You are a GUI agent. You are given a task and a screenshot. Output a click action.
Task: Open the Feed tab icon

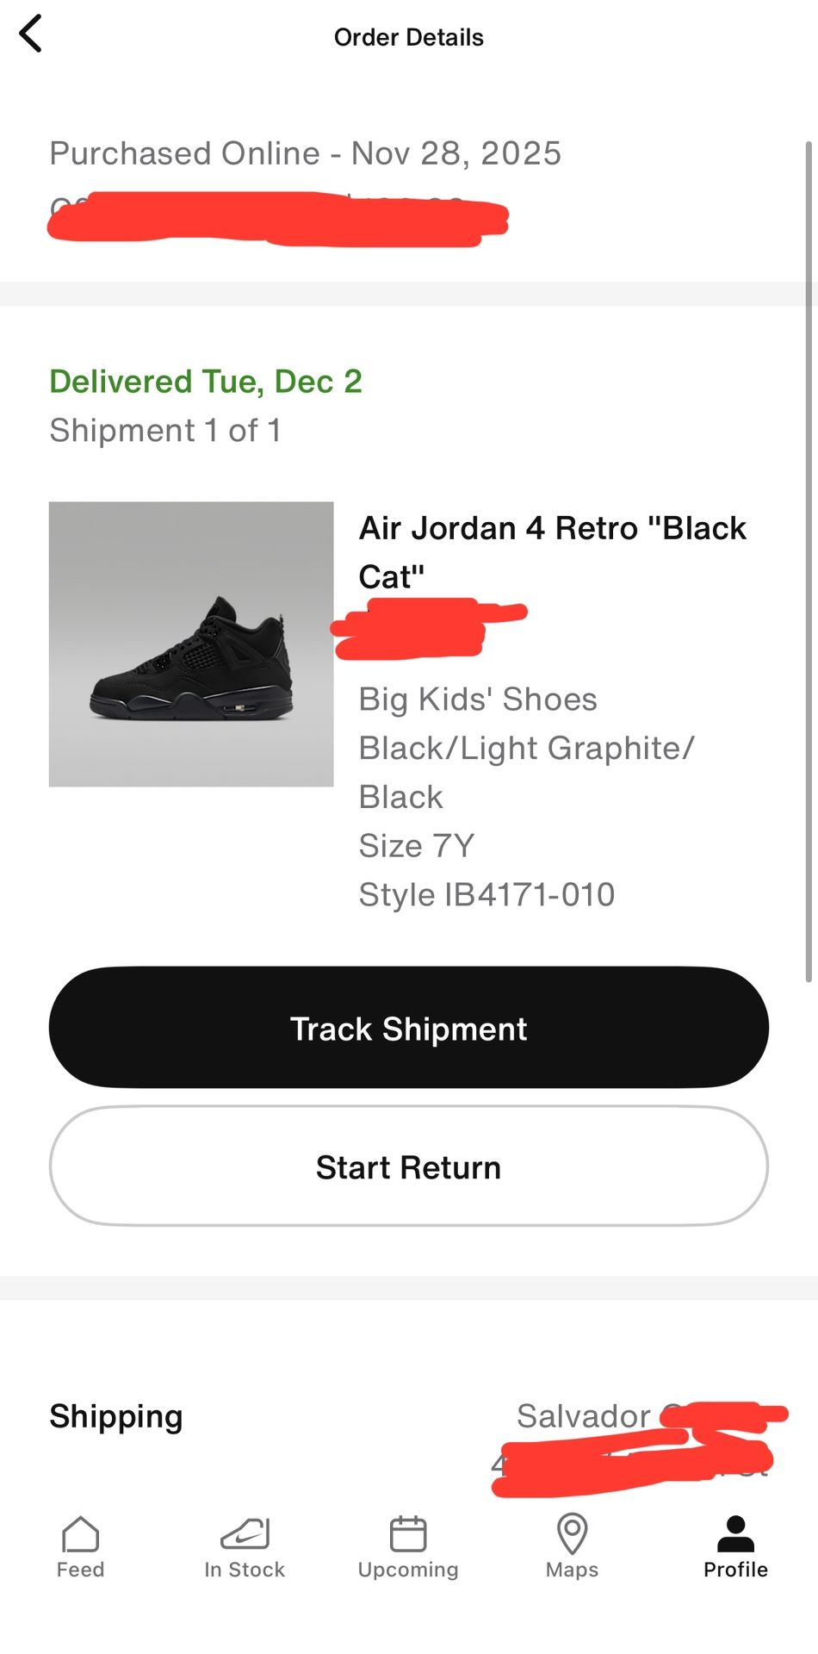81,1534
